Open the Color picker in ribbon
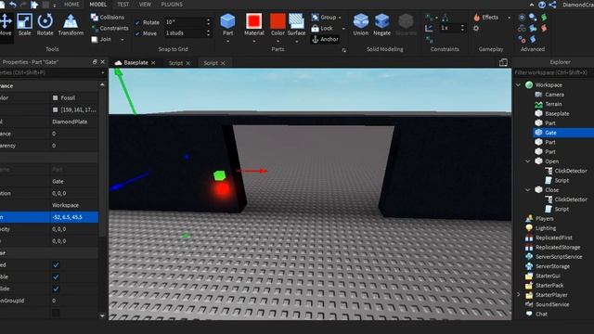The image size is (594, 334). click(x=278, y=25)
